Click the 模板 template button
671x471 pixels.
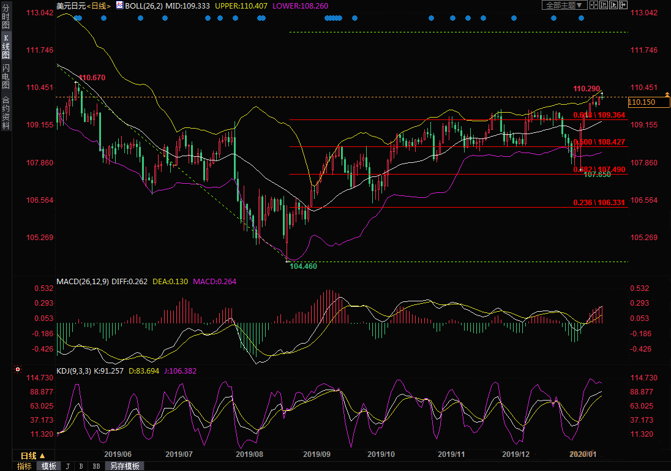click(48, 466)
